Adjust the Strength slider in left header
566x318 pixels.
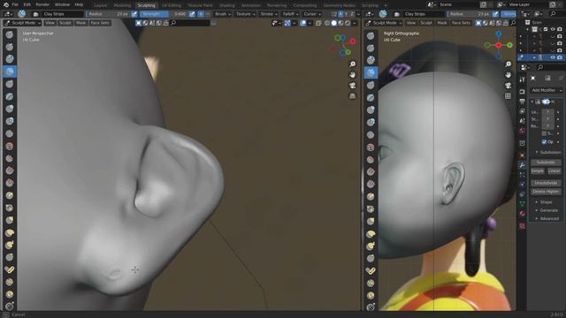(164, 14)
